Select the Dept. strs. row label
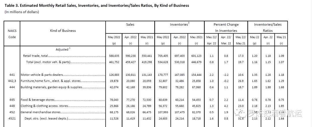This screenshot has height=127, width=312. [46, 118]
